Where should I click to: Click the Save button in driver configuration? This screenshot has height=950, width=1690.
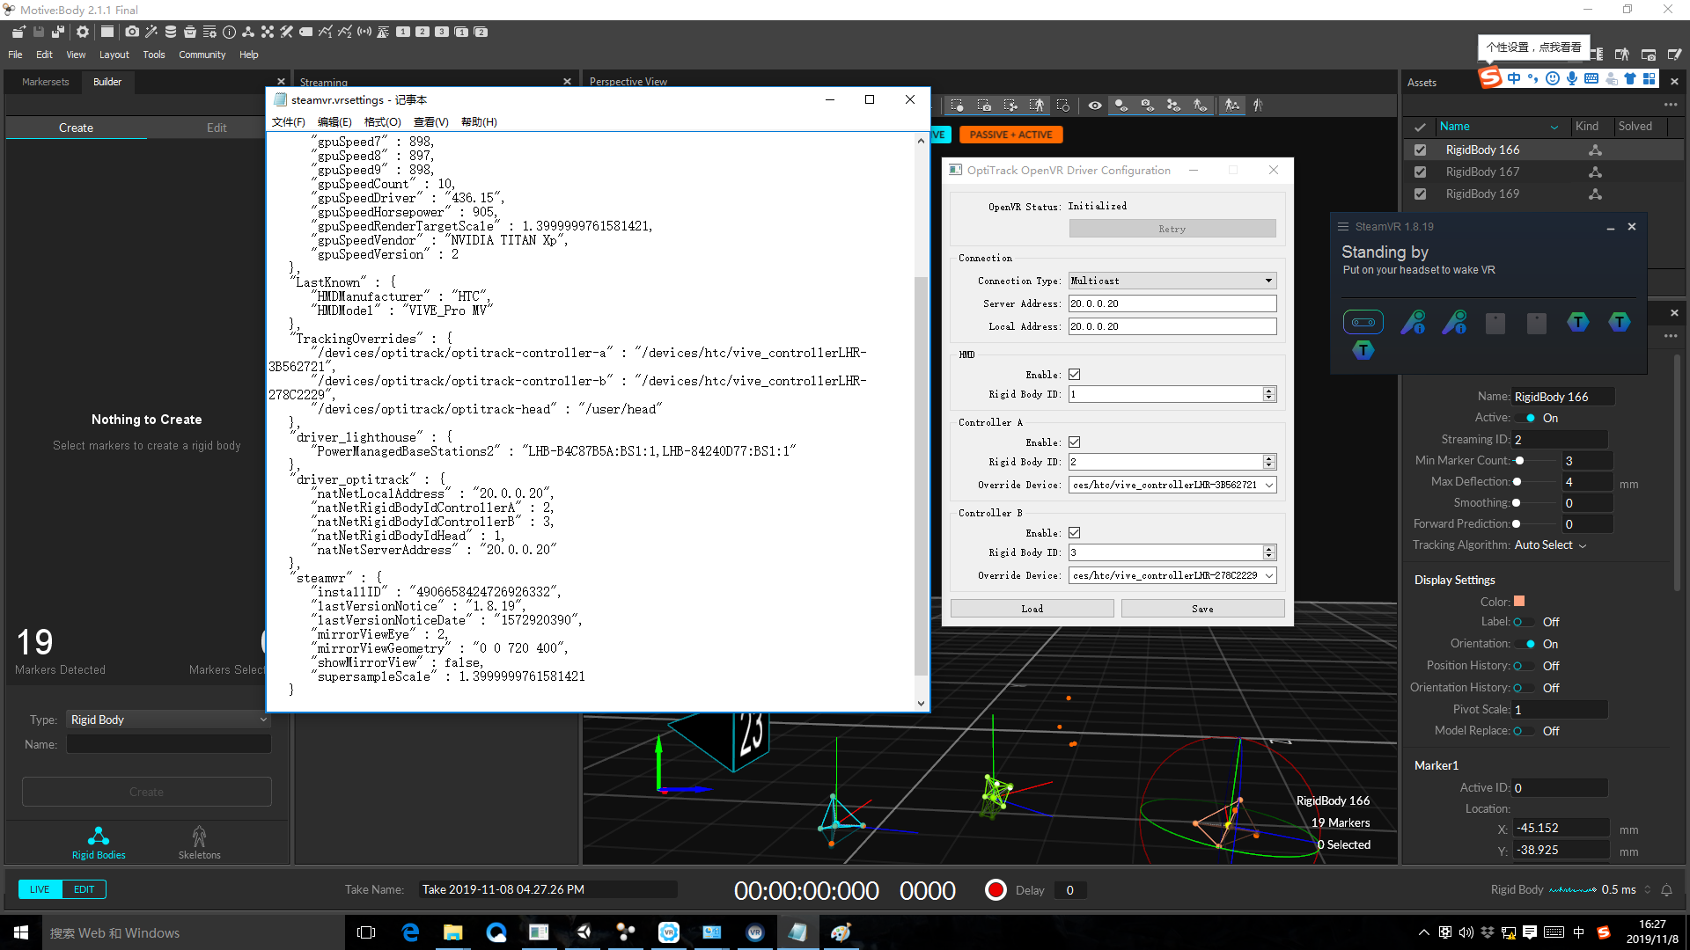pyautogui.click(x=1202, y=609)
